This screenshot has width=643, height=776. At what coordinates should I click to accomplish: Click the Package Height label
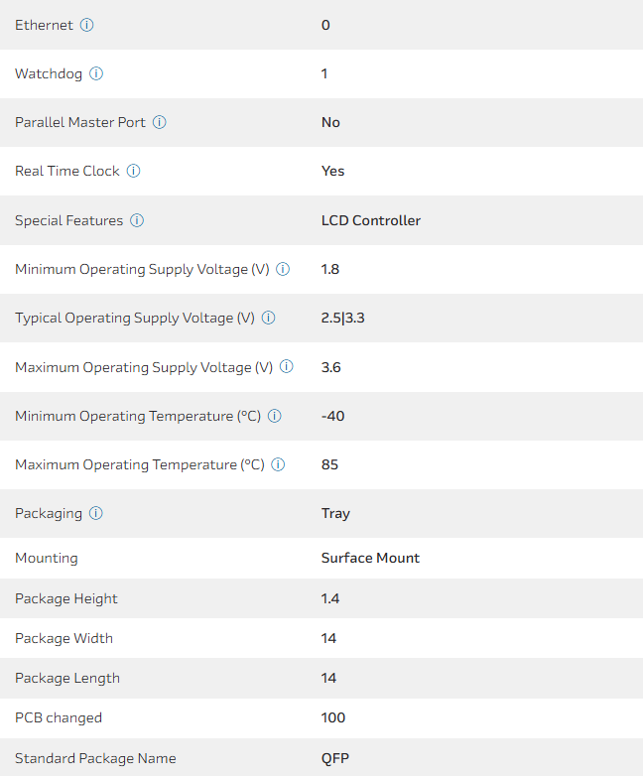tap(66, 598)
